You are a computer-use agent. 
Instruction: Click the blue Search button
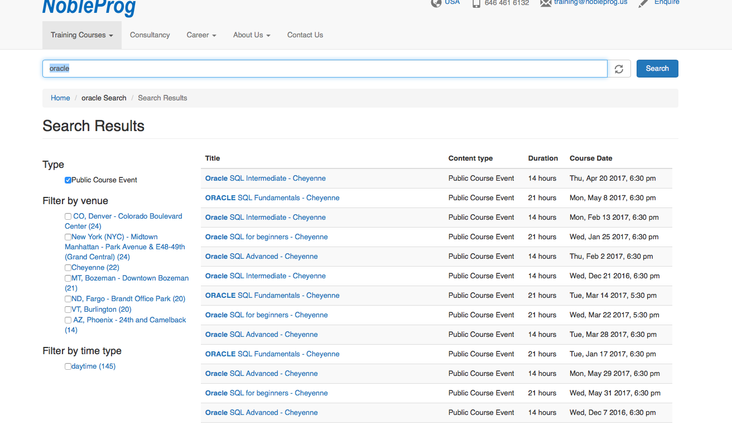coord(657,69)
